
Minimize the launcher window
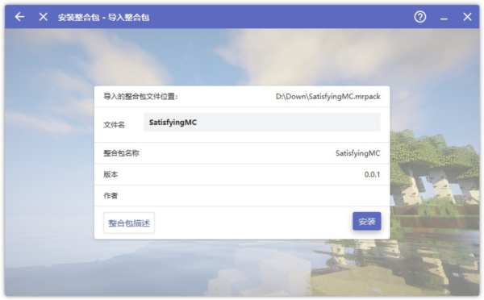[x=444, y=19]
